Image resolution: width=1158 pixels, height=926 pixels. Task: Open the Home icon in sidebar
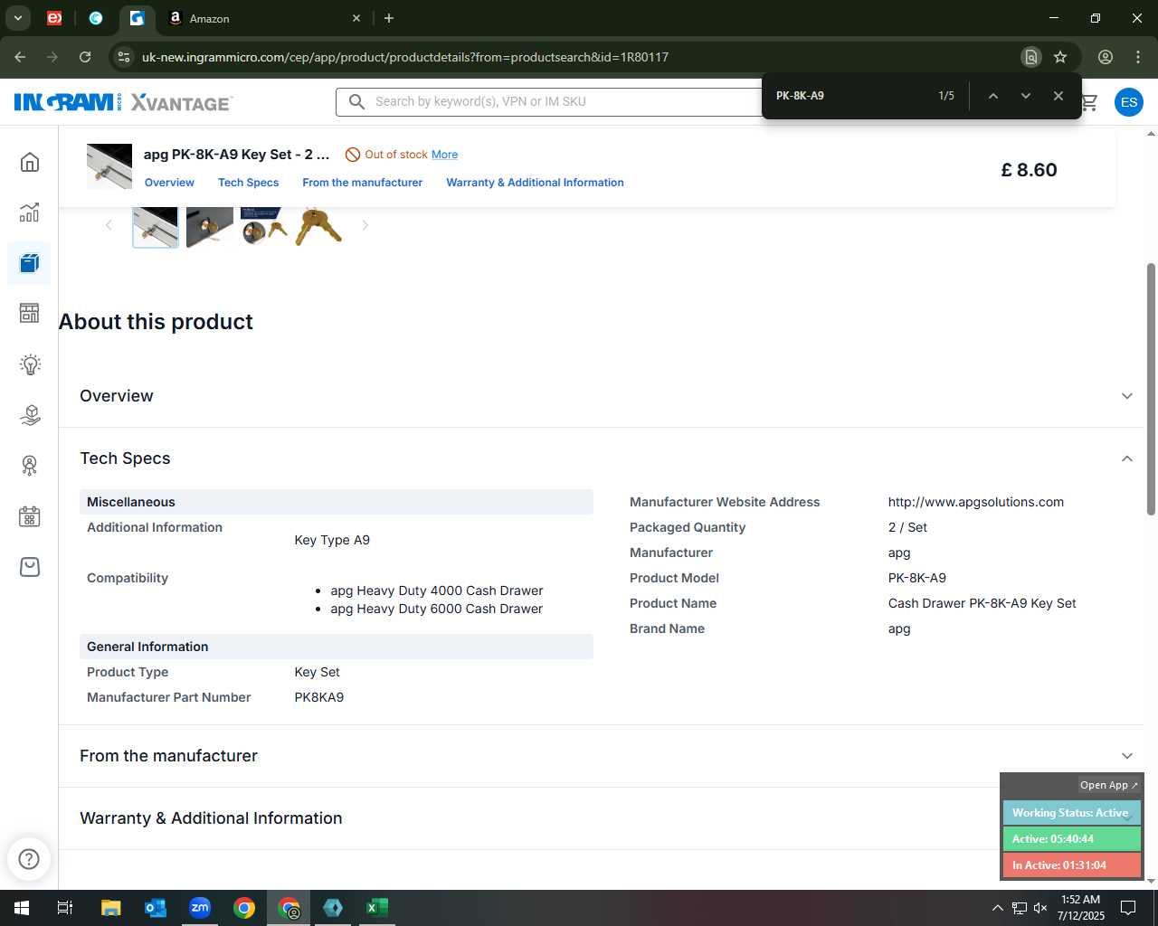coord(30,162)
